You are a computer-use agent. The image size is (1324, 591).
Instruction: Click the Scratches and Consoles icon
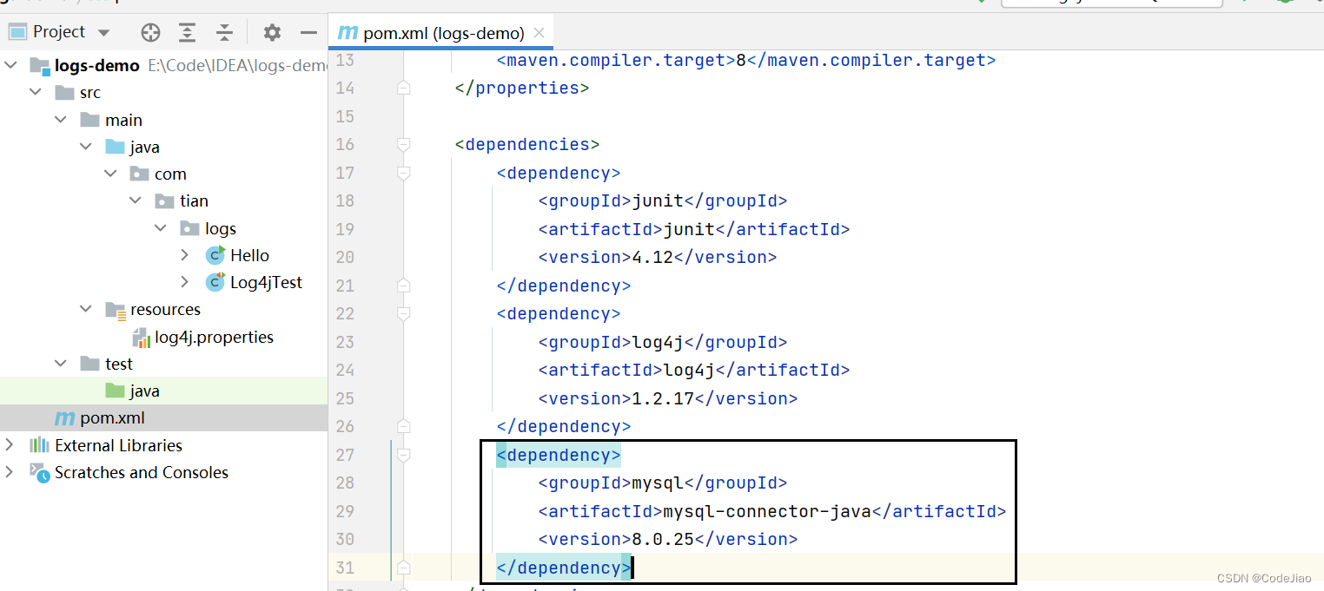click(x=39, y=472)
